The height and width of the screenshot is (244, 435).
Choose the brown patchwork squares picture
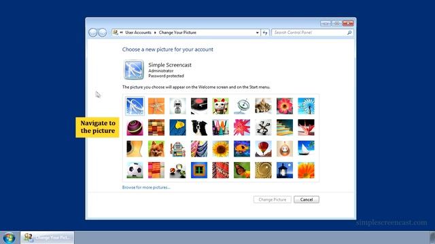(x=156, y=127)
